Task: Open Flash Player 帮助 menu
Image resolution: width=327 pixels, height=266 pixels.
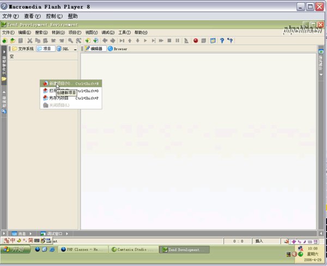Action: click(x=73, y=16)
